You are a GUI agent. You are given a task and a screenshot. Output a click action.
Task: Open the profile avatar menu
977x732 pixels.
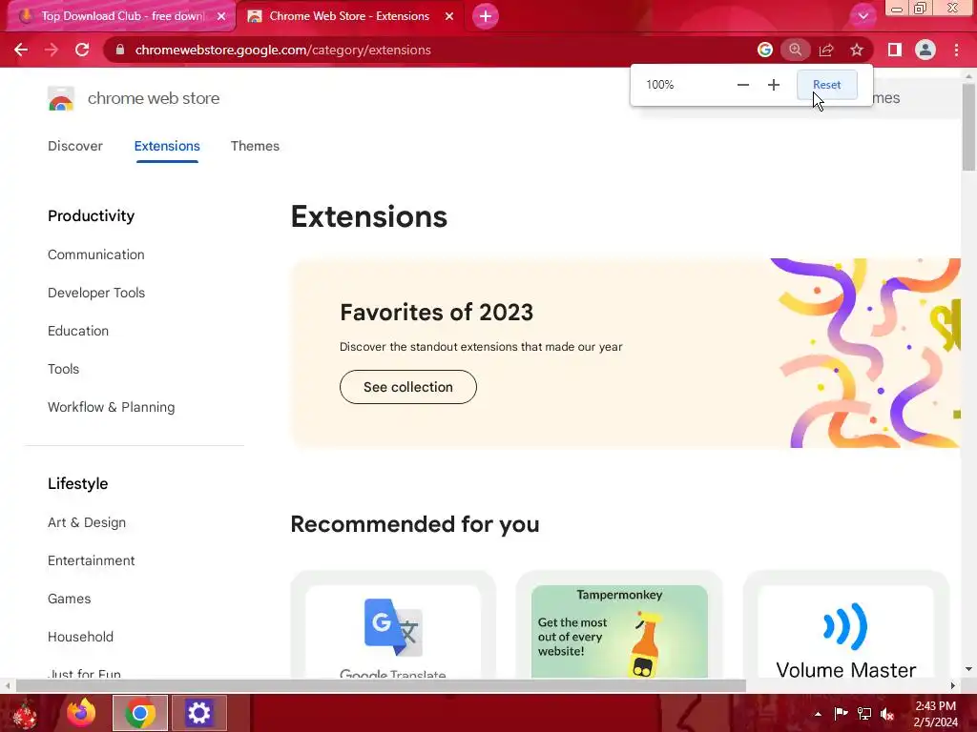click(925, 50)
